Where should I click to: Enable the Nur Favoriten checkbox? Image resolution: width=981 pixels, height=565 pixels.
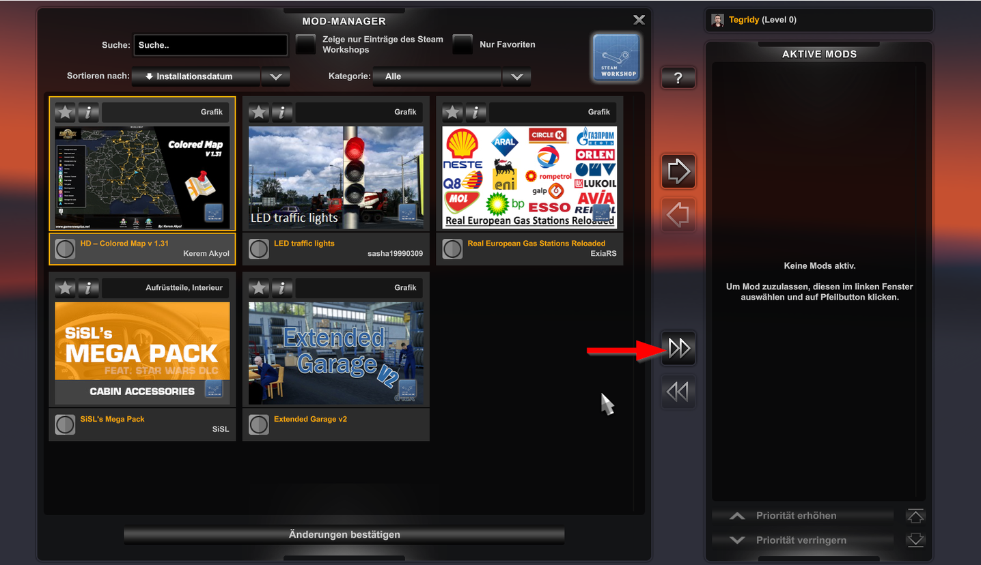click(462, 44)
